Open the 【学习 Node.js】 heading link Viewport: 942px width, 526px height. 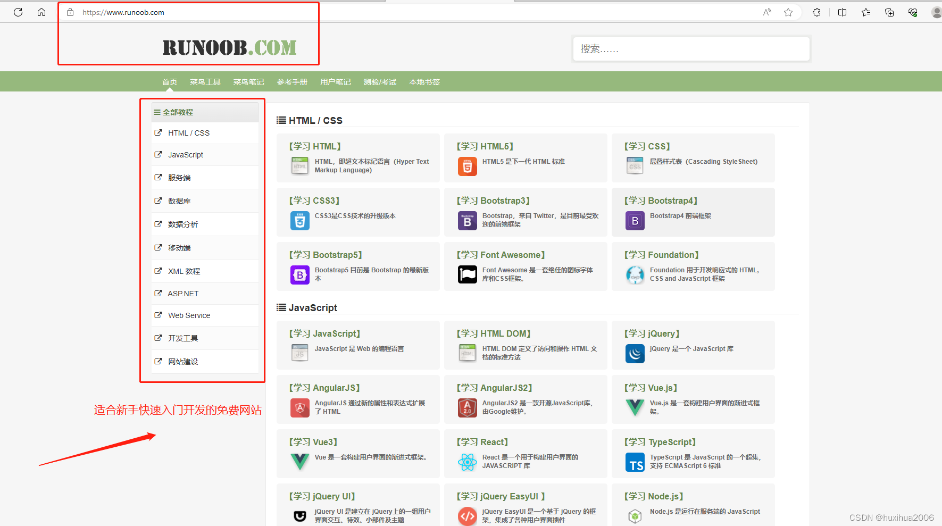click(654, 496)
